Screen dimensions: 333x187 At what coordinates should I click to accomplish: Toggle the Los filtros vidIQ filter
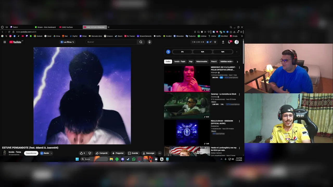coord(67,42)
